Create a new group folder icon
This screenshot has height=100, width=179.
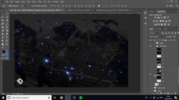click(168, 93)
